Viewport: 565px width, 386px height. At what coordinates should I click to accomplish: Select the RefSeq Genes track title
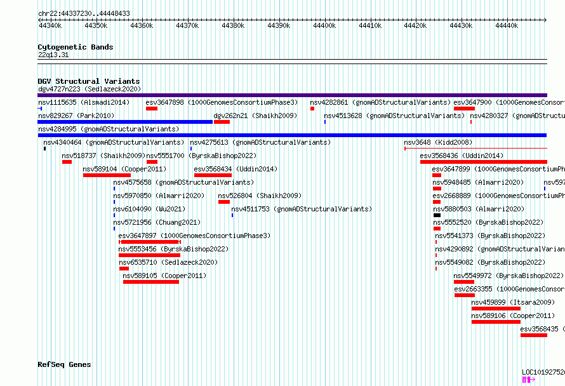(x=64, y=364)
